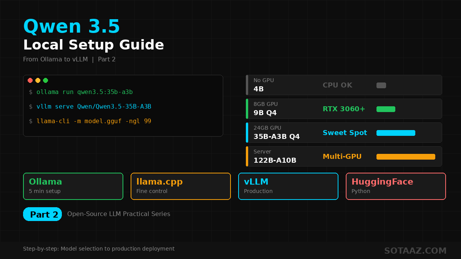Select the llama.cpp card
Screen dimensions: 461x259
coord(181,186)
